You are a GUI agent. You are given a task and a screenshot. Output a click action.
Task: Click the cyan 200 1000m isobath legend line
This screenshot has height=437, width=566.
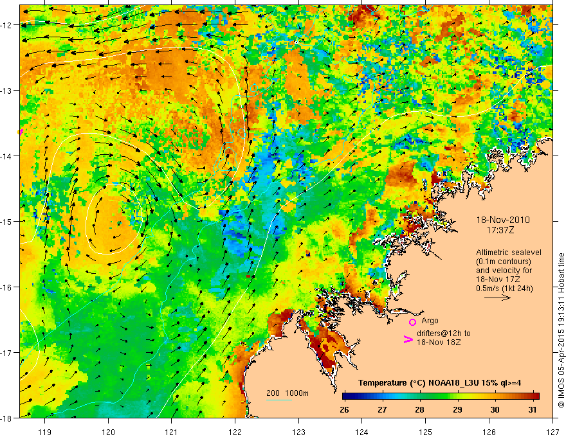(x=279, y=400)
